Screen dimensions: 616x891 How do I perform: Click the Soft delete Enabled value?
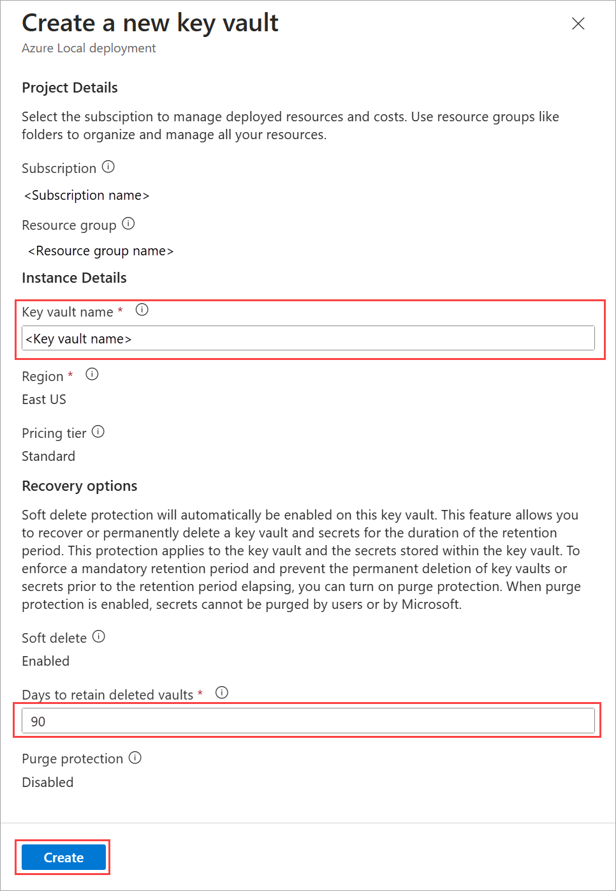coord(46,661)
